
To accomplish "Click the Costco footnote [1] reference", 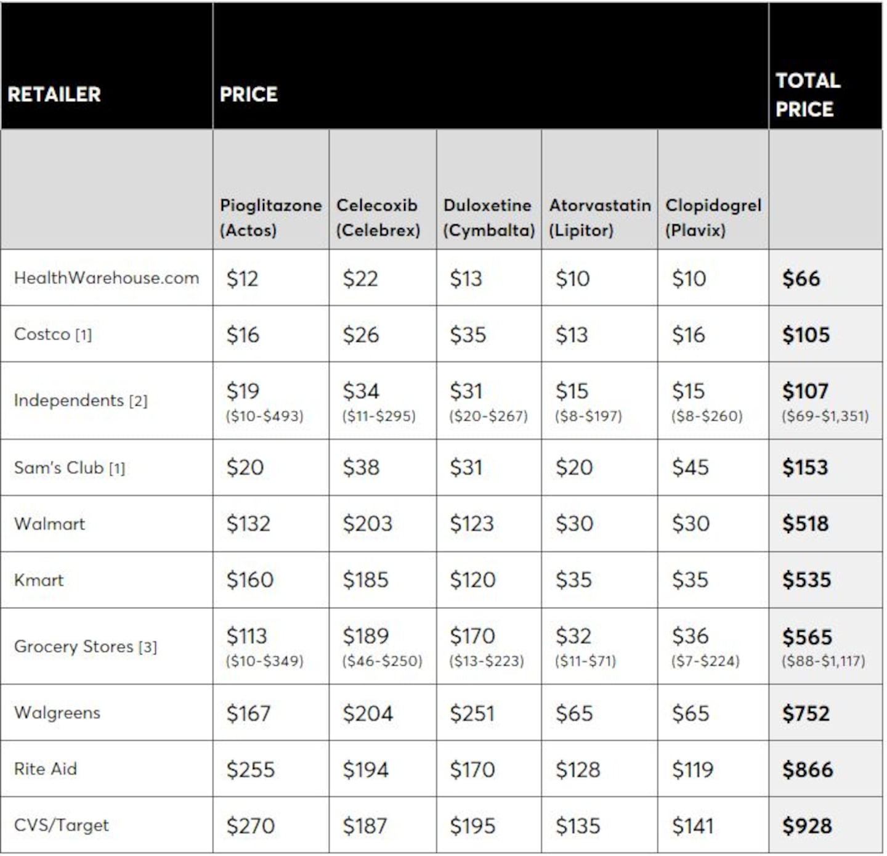I will pyautogui.click(x=83, y=335).
